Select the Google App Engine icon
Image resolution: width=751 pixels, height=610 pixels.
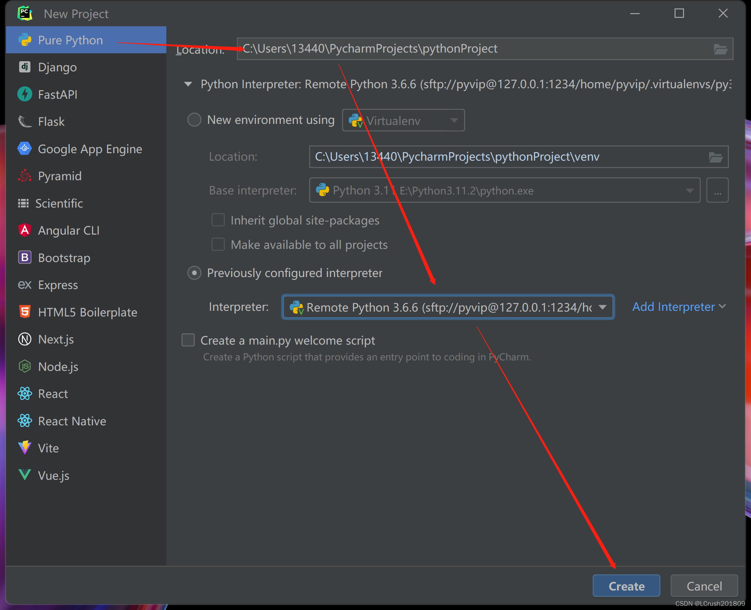point(24,149)
